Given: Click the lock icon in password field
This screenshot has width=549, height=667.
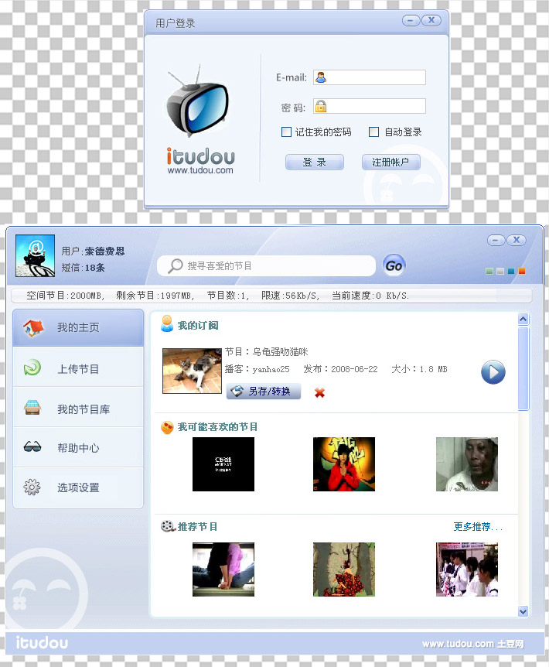Looking at the screenshot, I should coord(321,106).
